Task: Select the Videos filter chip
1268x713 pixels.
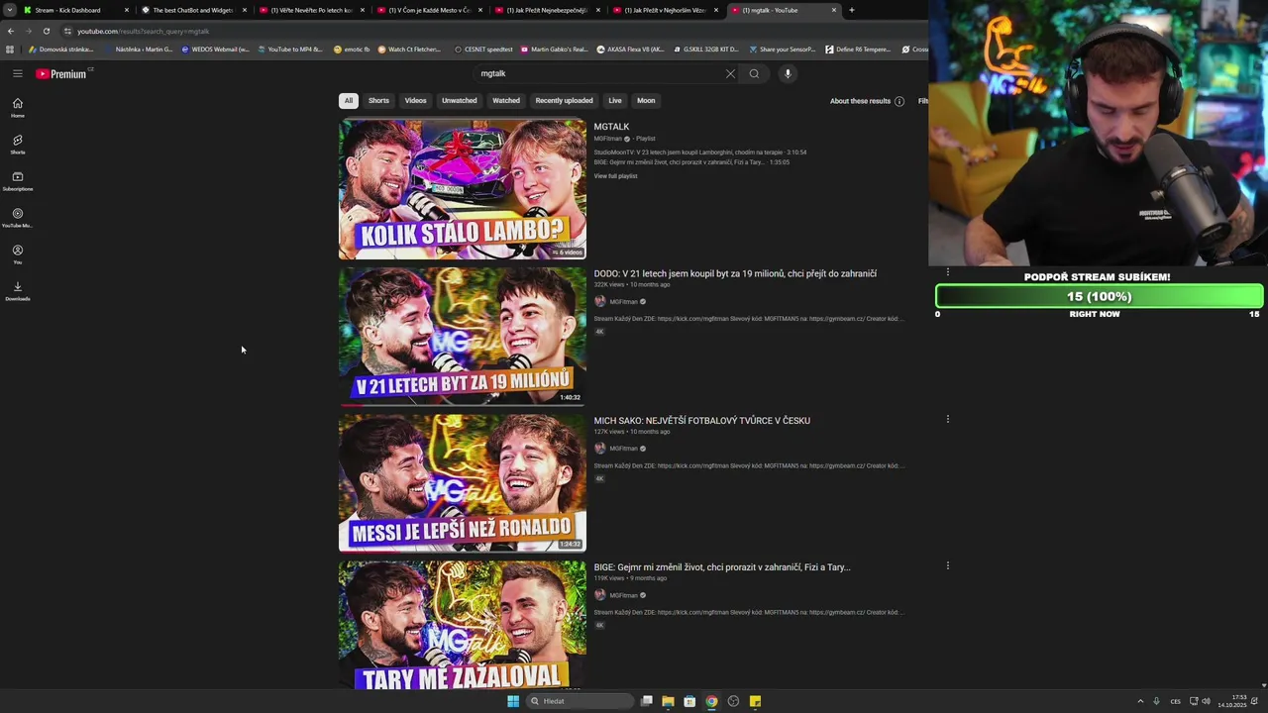Action: coord(415,100)
